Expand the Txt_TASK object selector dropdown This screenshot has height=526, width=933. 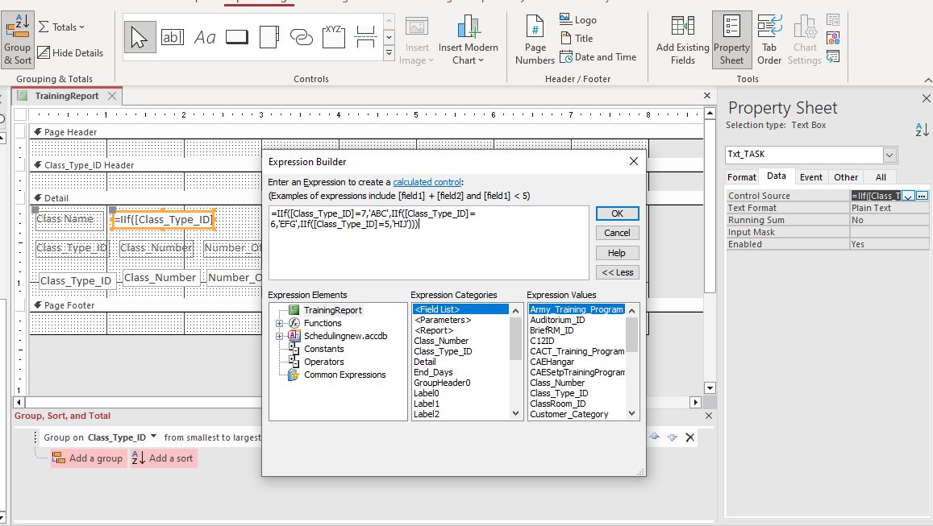(x=889, y=154)
